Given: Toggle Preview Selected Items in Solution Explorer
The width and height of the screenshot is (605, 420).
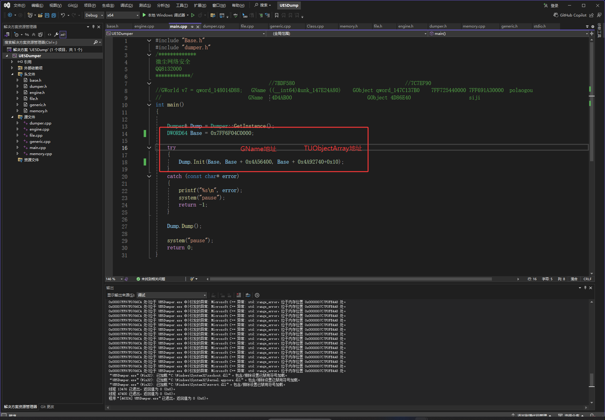Looking at the screenshot, I should tap(63, 35).
